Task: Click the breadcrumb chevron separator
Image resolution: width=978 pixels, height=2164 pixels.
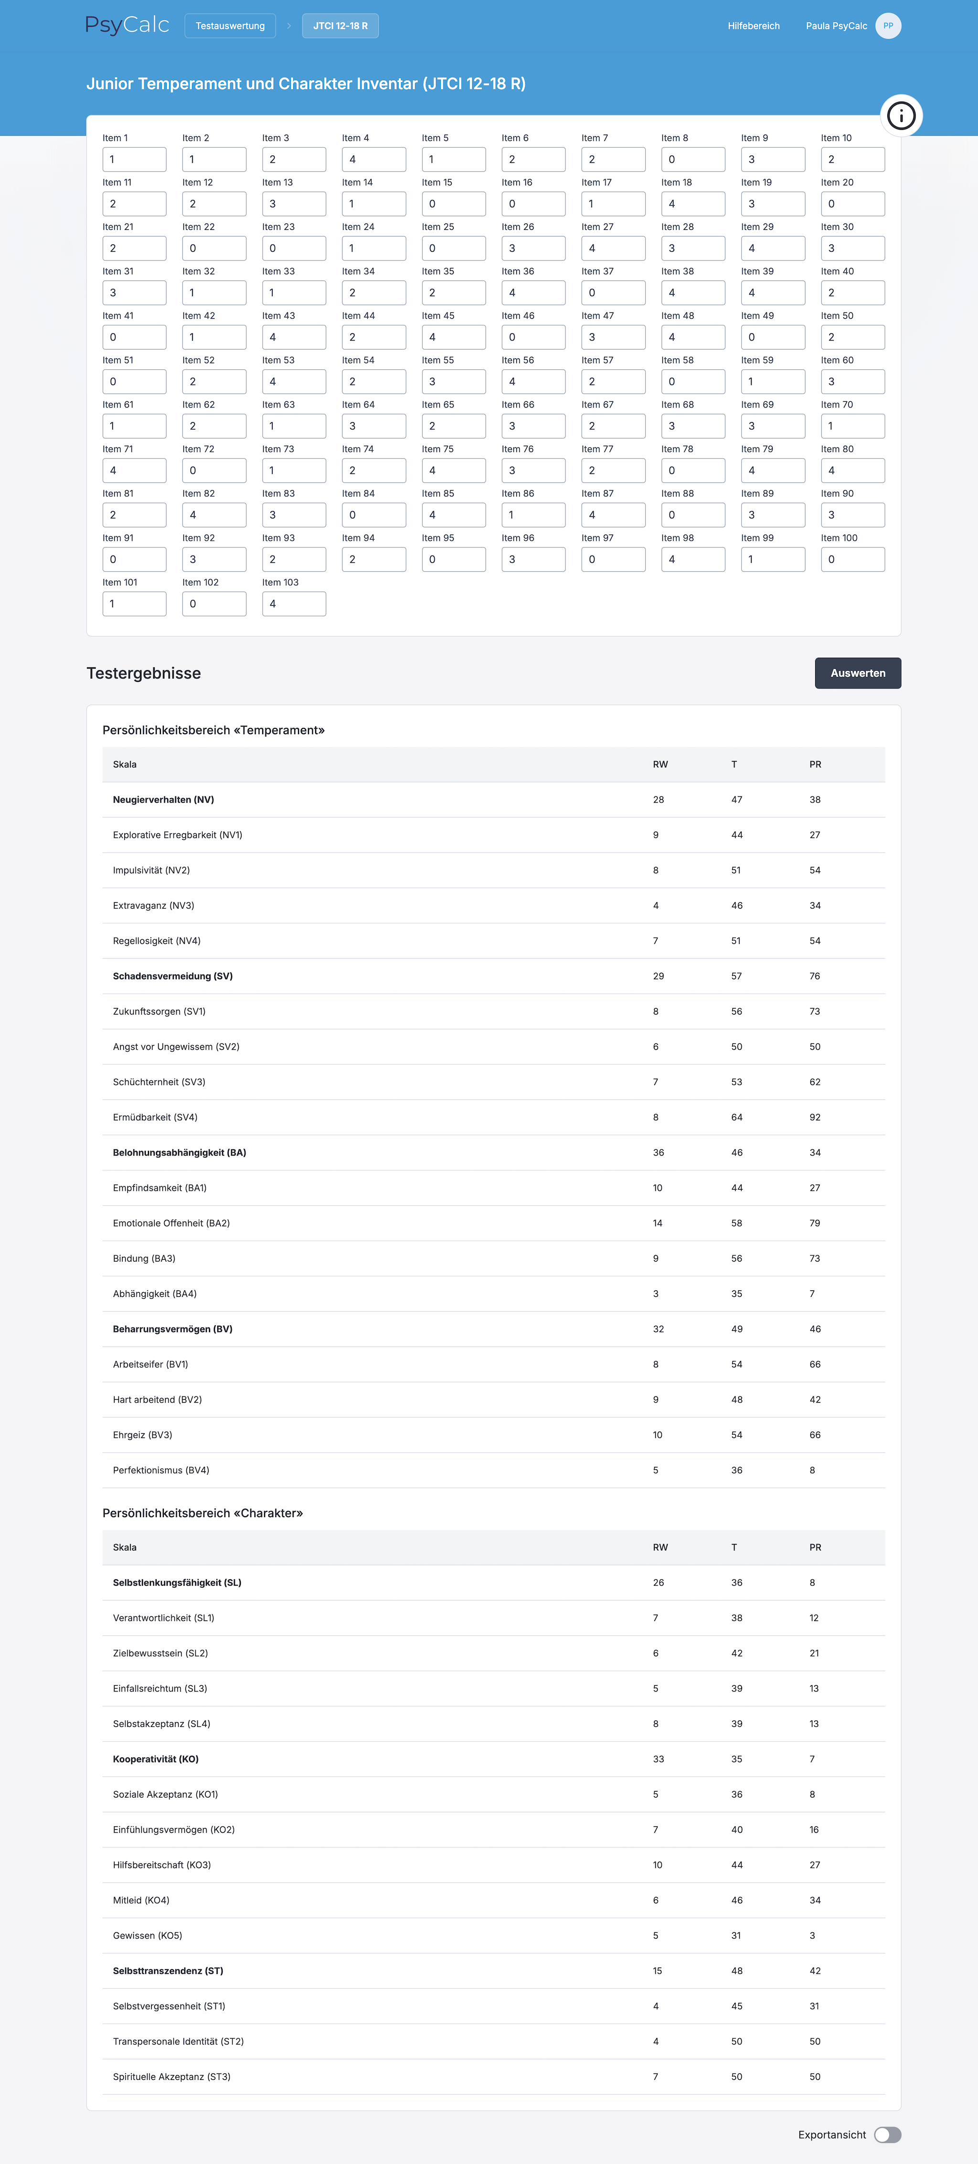Action: (289, 26)
